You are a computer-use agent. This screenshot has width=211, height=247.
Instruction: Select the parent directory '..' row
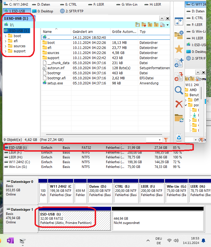point(106,37)
